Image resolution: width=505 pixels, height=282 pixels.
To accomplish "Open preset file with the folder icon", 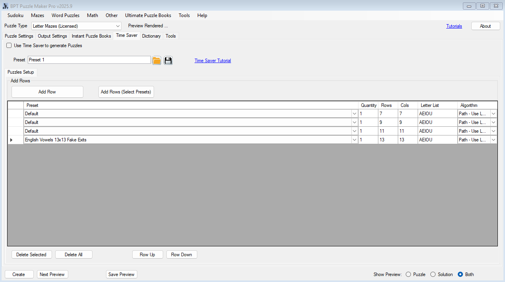I will point(157,60).
